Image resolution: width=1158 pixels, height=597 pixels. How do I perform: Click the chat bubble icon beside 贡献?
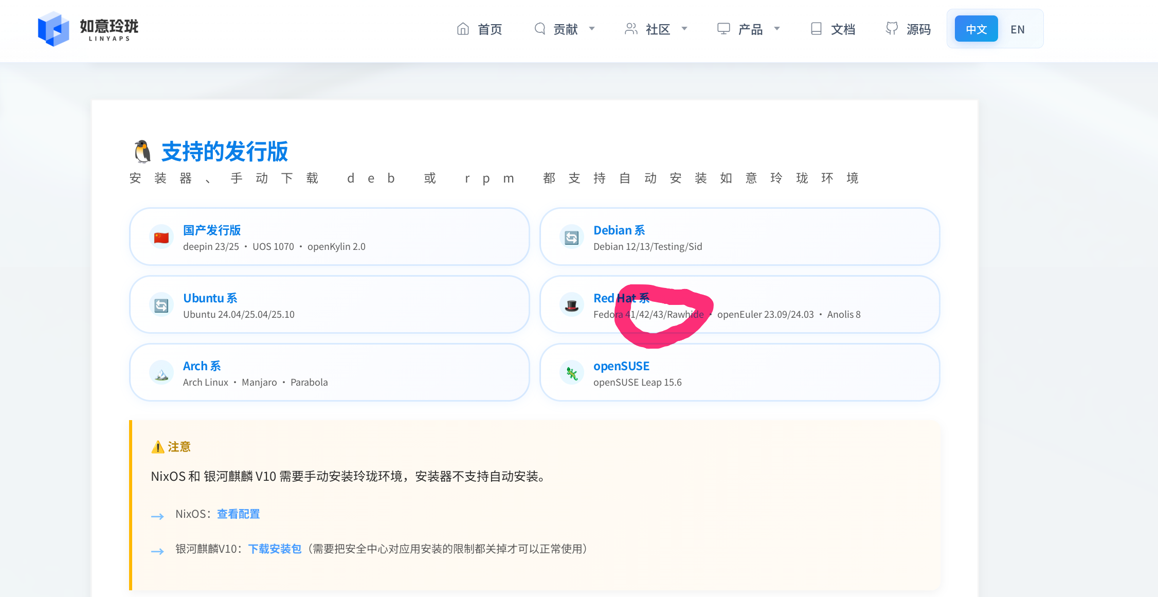coord(539,29)
